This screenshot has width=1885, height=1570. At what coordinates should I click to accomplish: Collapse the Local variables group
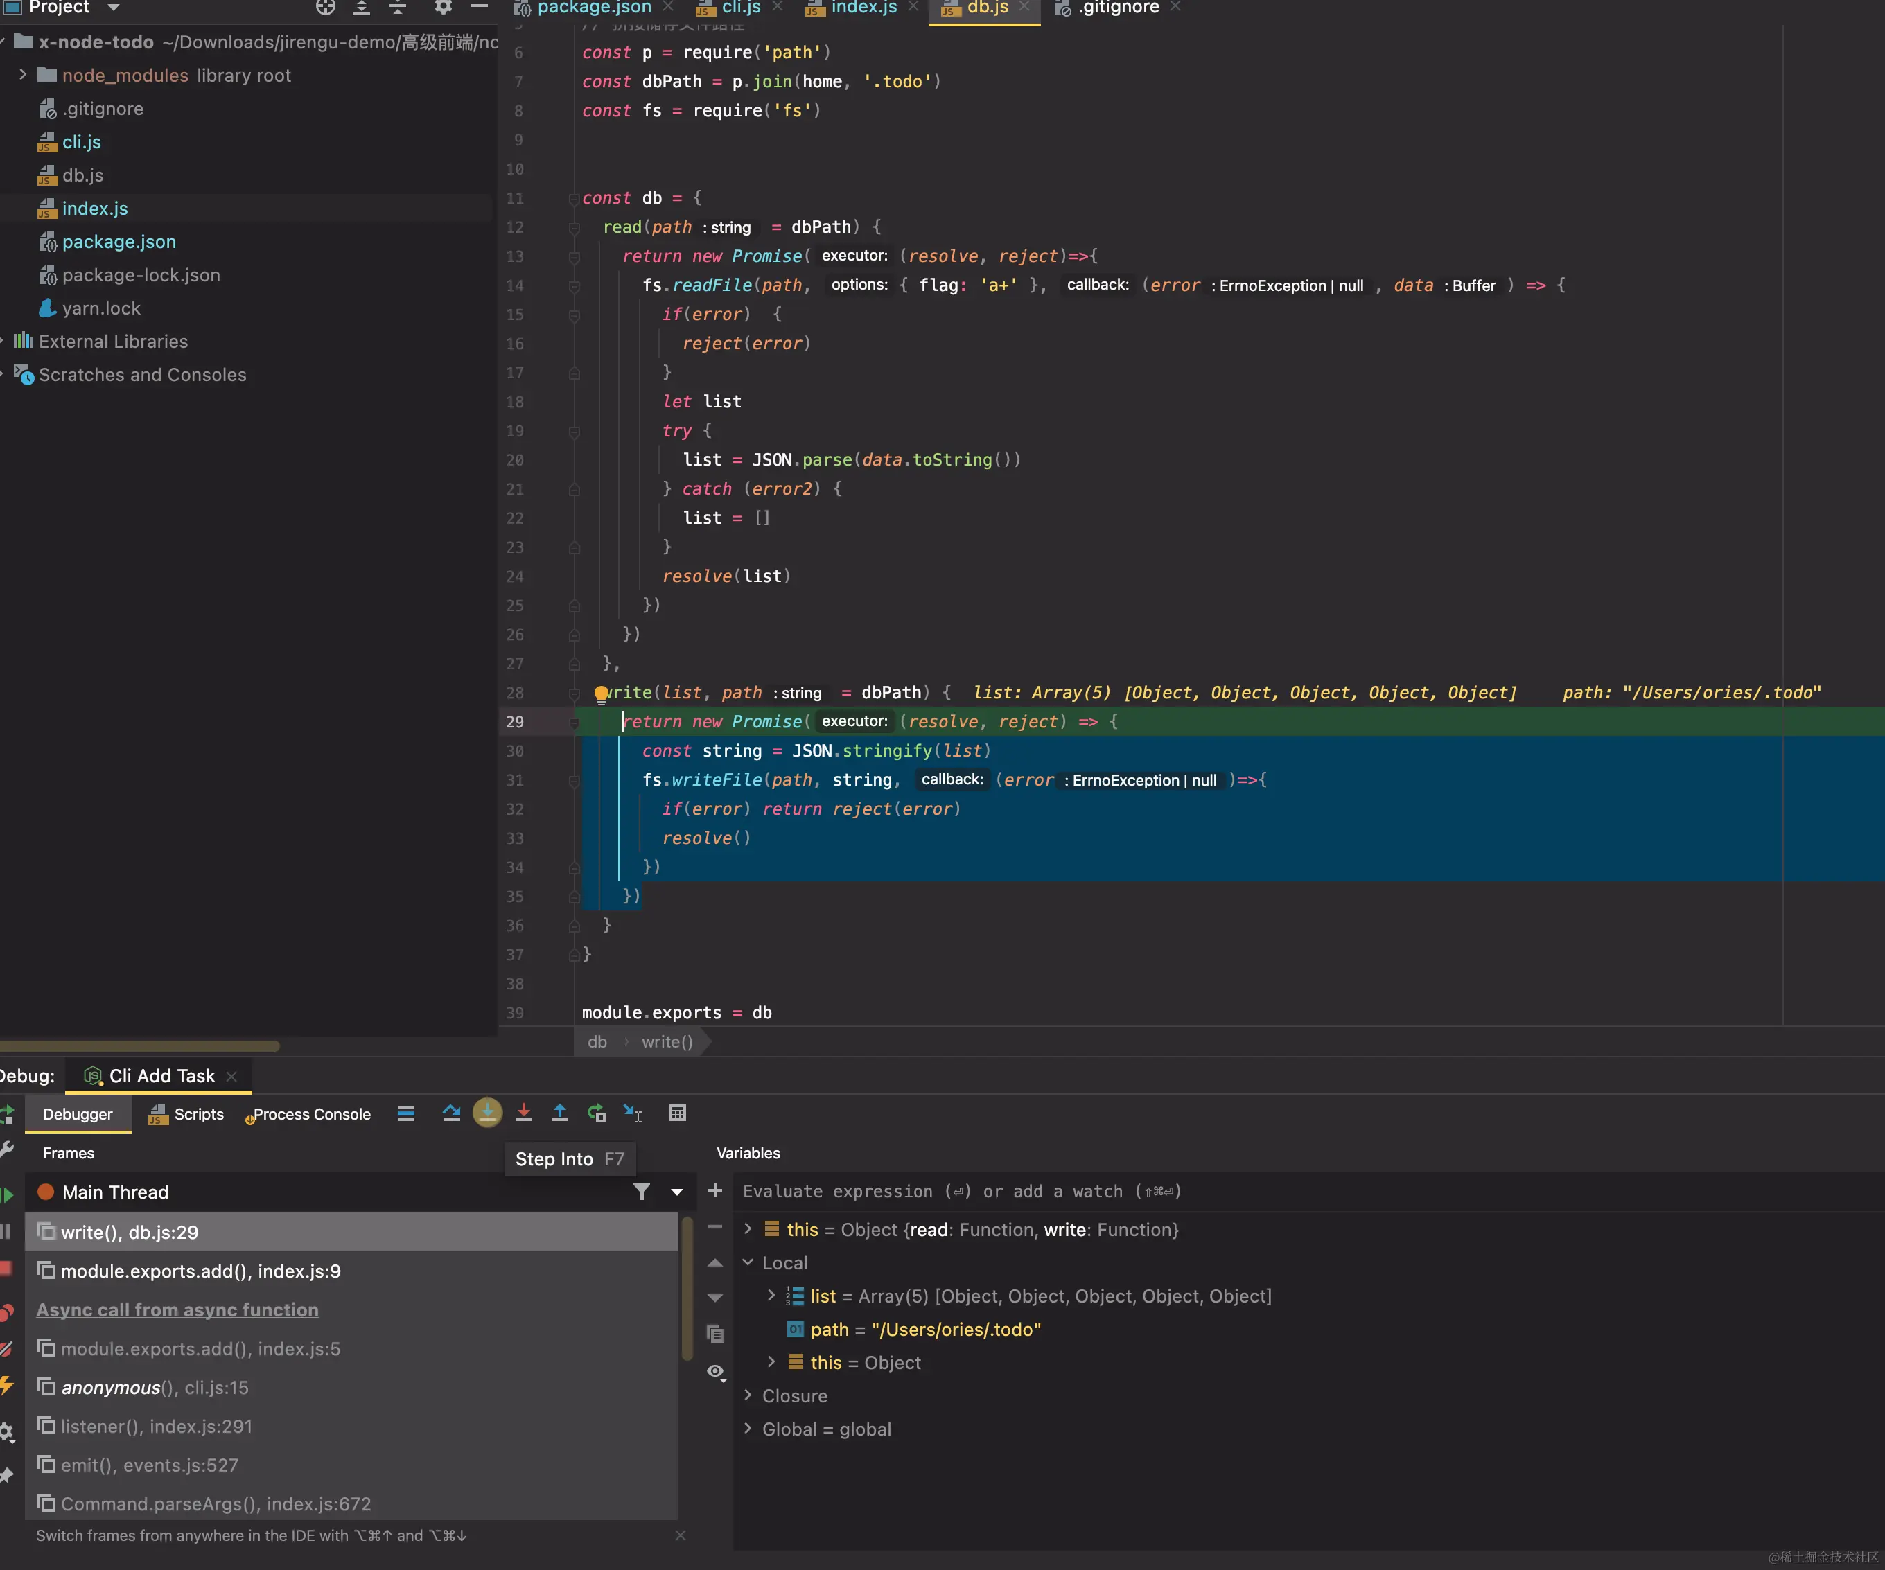point(748,1263)
